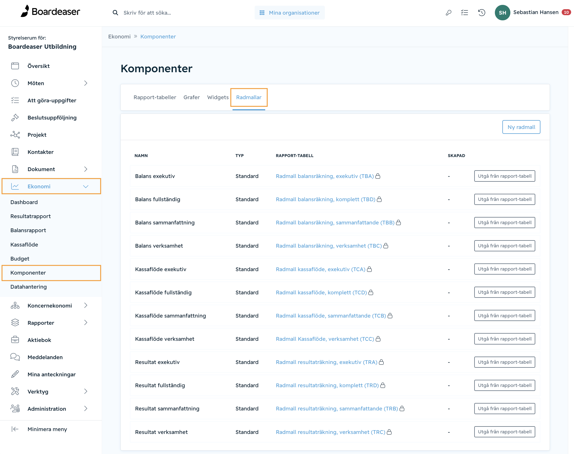This screenshot has width=574, height=454.
Task: Click the SH user avatar
Action: tap(502, 13)
